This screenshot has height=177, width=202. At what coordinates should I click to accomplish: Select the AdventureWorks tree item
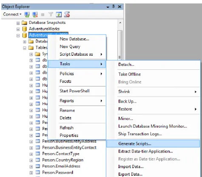(x=44, y=29)
